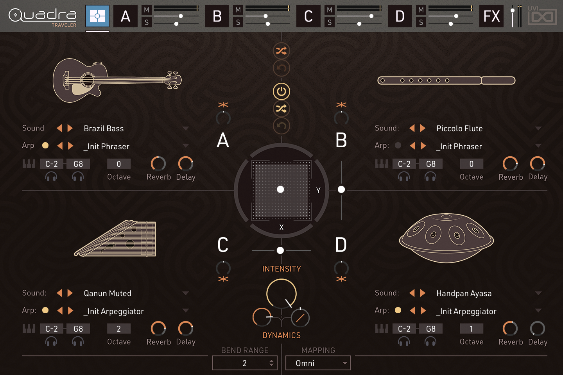Click the top shuffle randomize icon
Screen dimensions: 563x375
pyautogui.click(x=281, y=51)
